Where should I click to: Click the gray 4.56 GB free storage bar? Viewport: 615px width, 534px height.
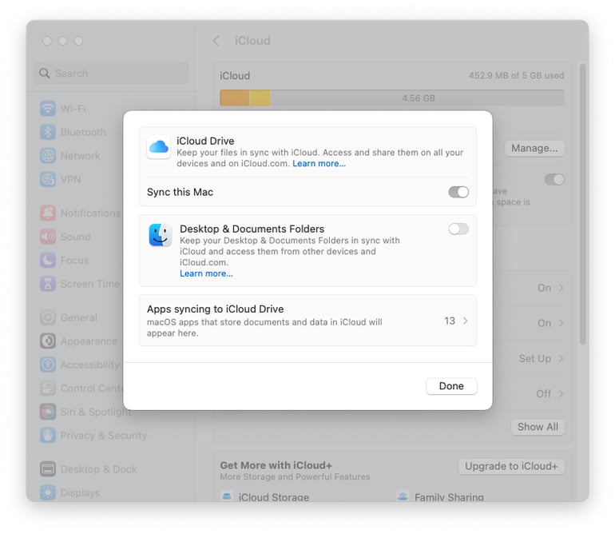[x=417, y=98]
